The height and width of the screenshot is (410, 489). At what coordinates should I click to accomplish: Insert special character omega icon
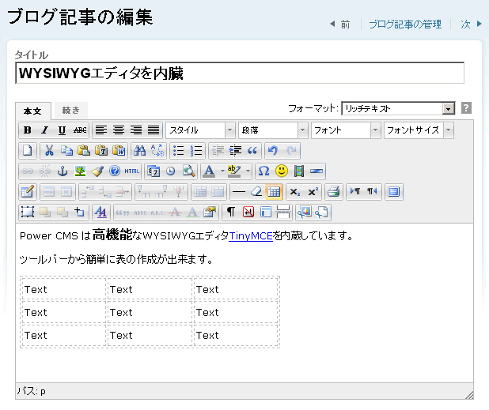[x=264, y=171]
